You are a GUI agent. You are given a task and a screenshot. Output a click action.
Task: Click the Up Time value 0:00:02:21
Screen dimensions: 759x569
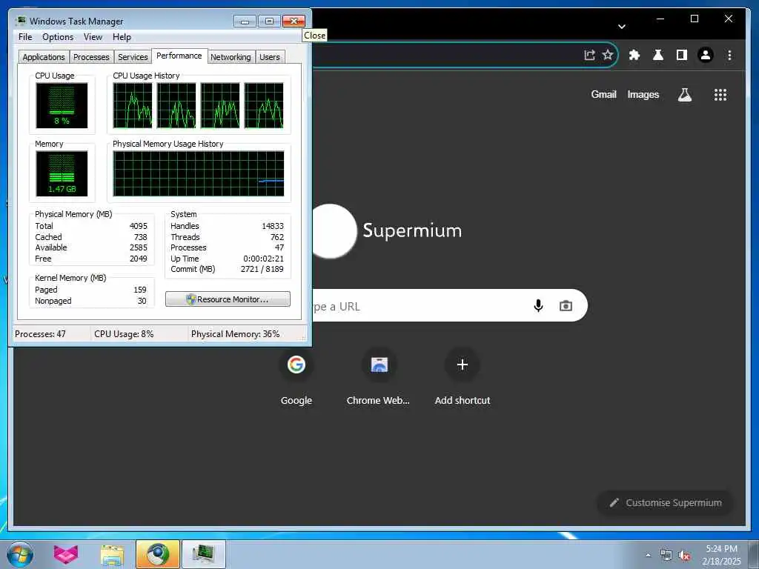[263, 259]
